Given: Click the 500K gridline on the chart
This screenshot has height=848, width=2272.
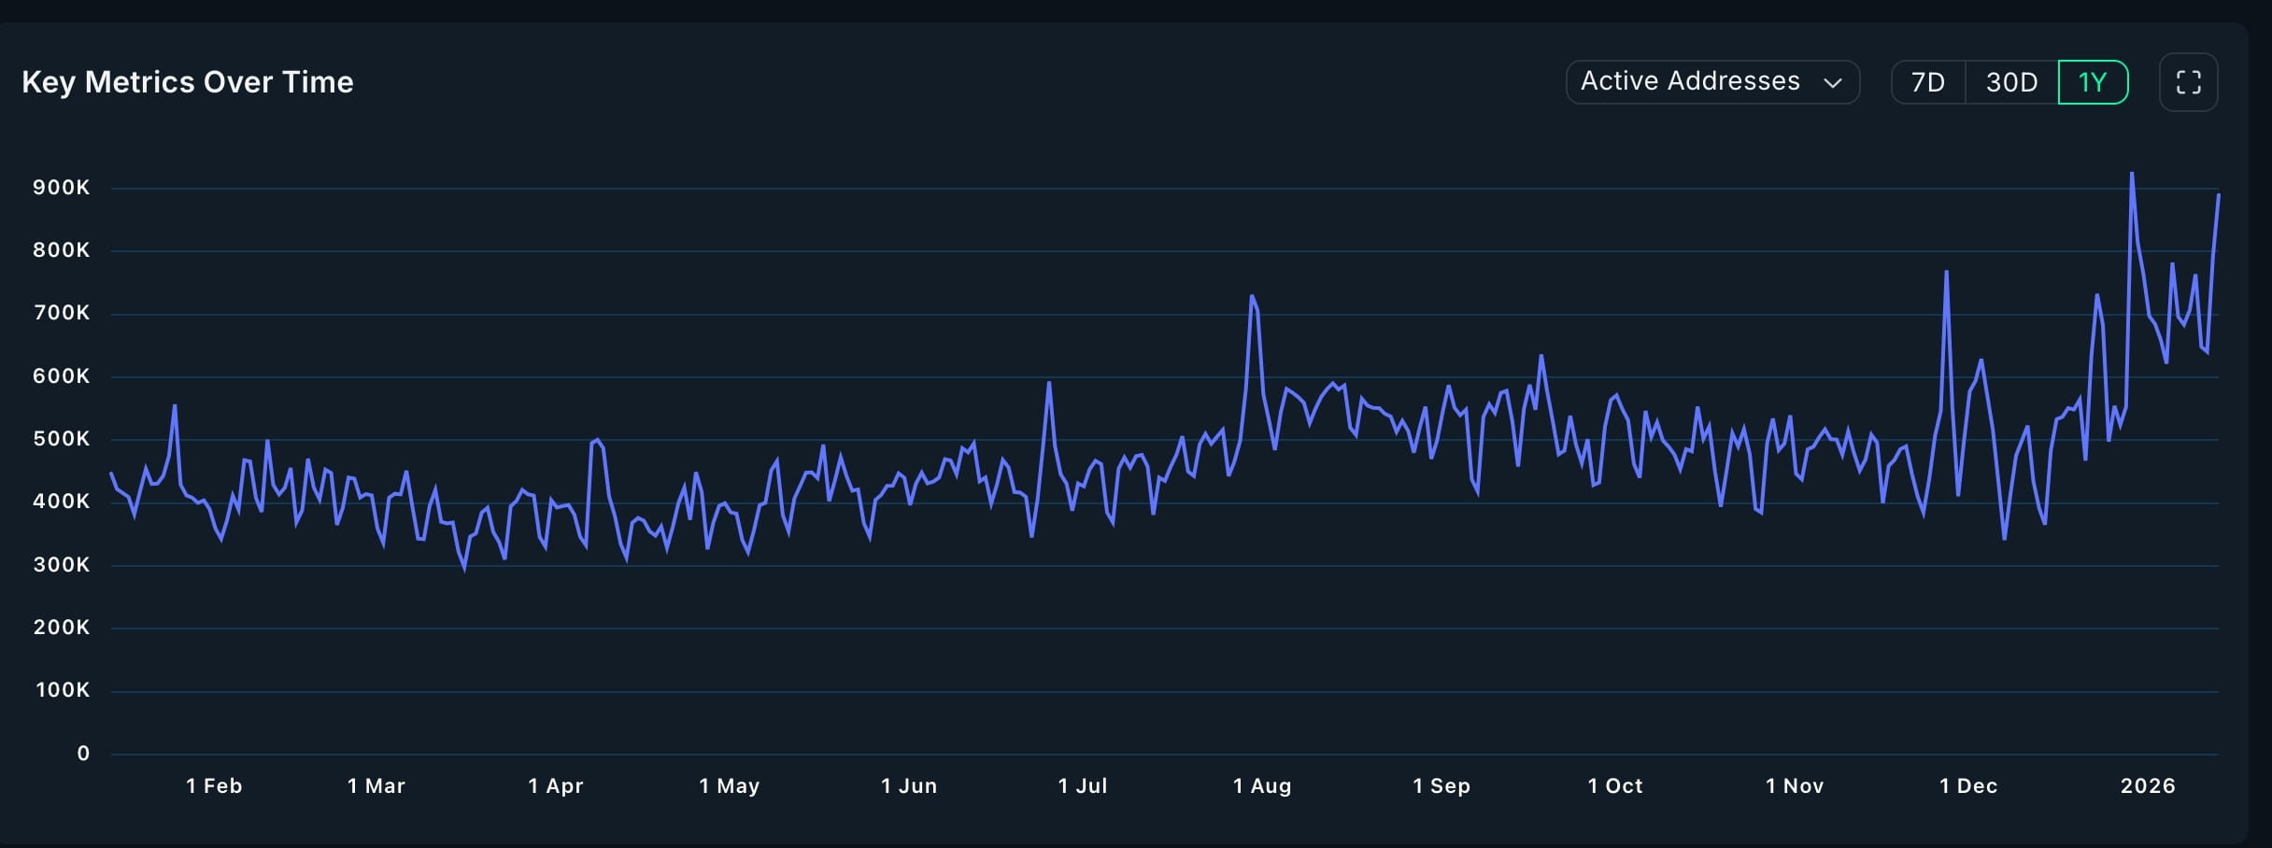Looking at the screenshot, I should point(1121,438).
